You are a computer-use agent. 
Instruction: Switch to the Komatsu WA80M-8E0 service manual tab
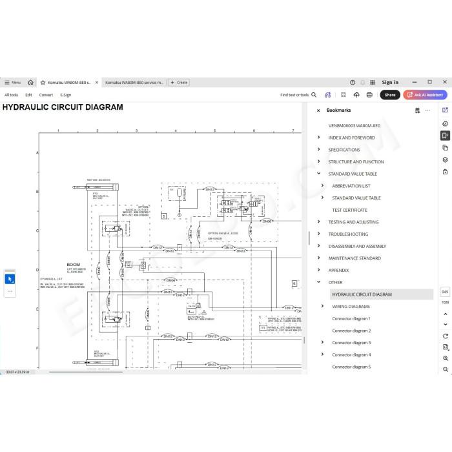pos(134,83)
